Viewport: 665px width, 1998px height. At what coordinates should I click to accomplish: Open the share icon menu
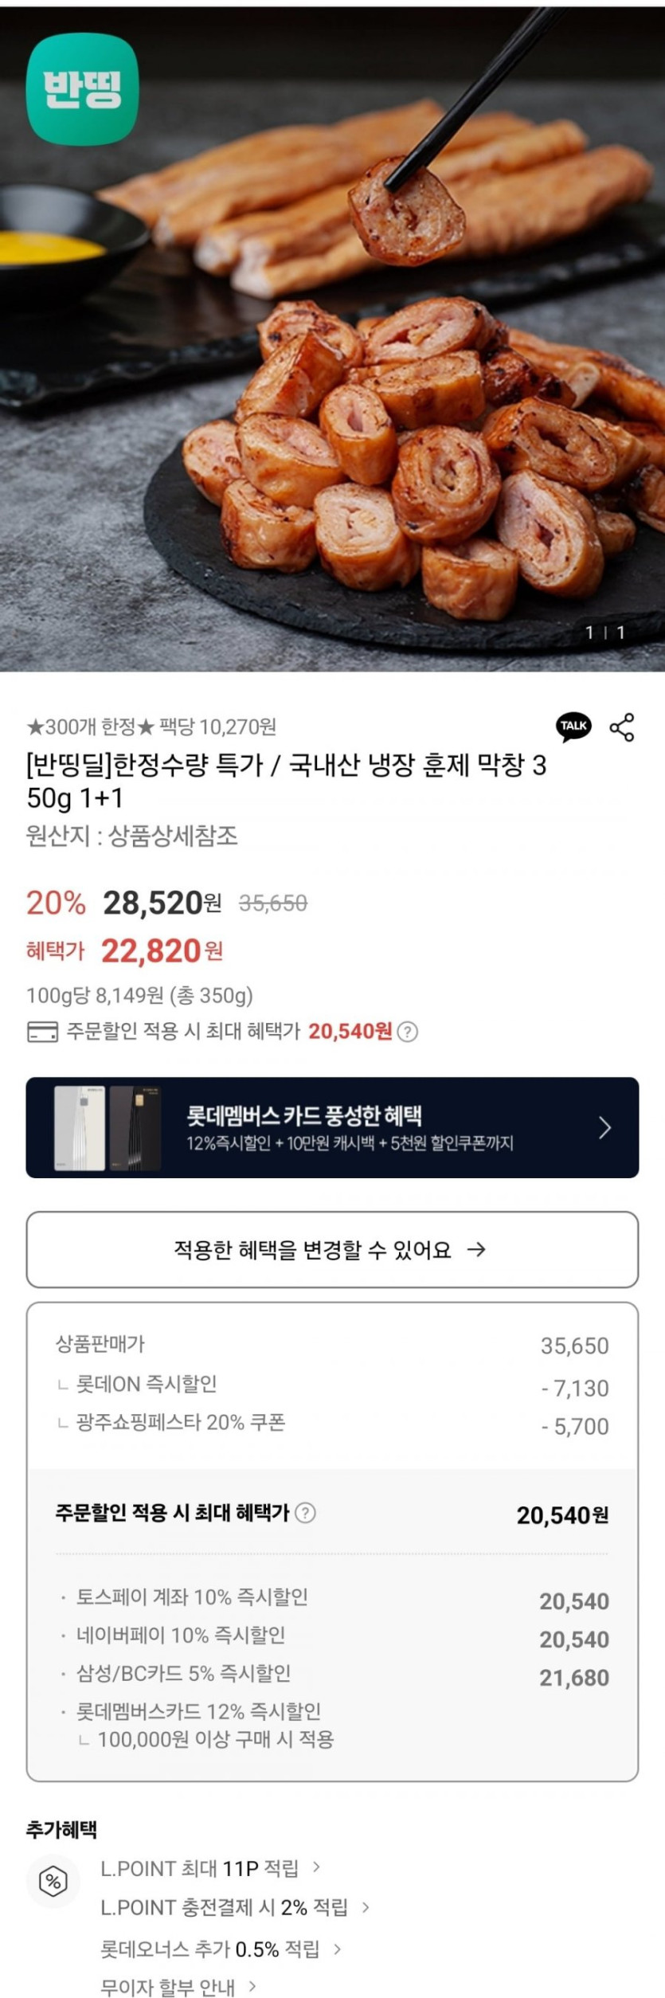622,727
